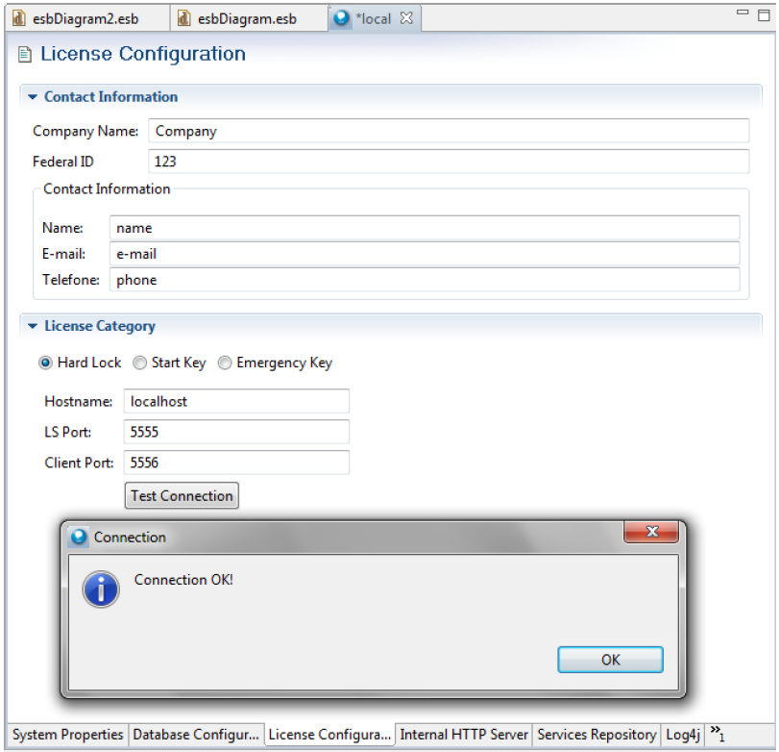Image resolution: width=779 pixels, height=752 pixels.
Task: Switch to the Log4j tab
Action: pos(683,735)
